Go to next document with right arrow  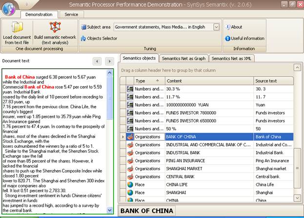pyautogui.click(x=109, y=61)
